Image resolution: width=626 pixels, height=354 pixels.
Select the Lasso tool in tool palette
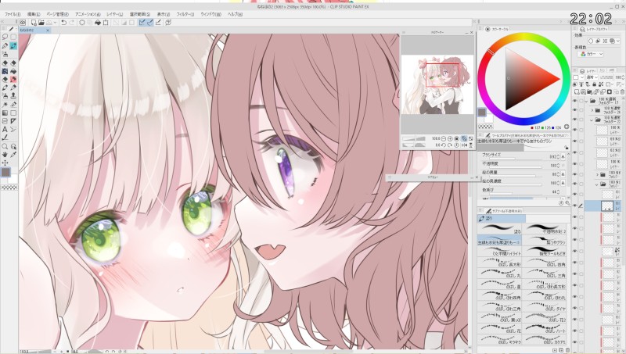click(5, 37)
